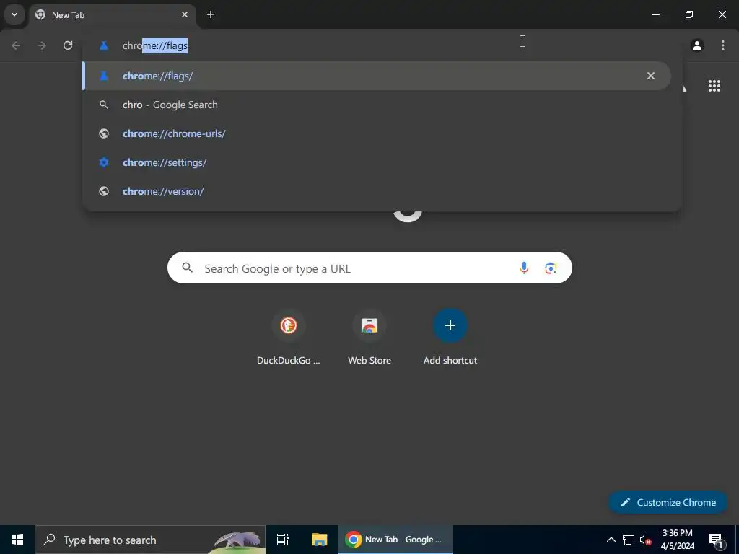The height and width of the screenshot is (554, 739).
Task: Open the muted volume tray icon
Action: [x=646, y=540]
